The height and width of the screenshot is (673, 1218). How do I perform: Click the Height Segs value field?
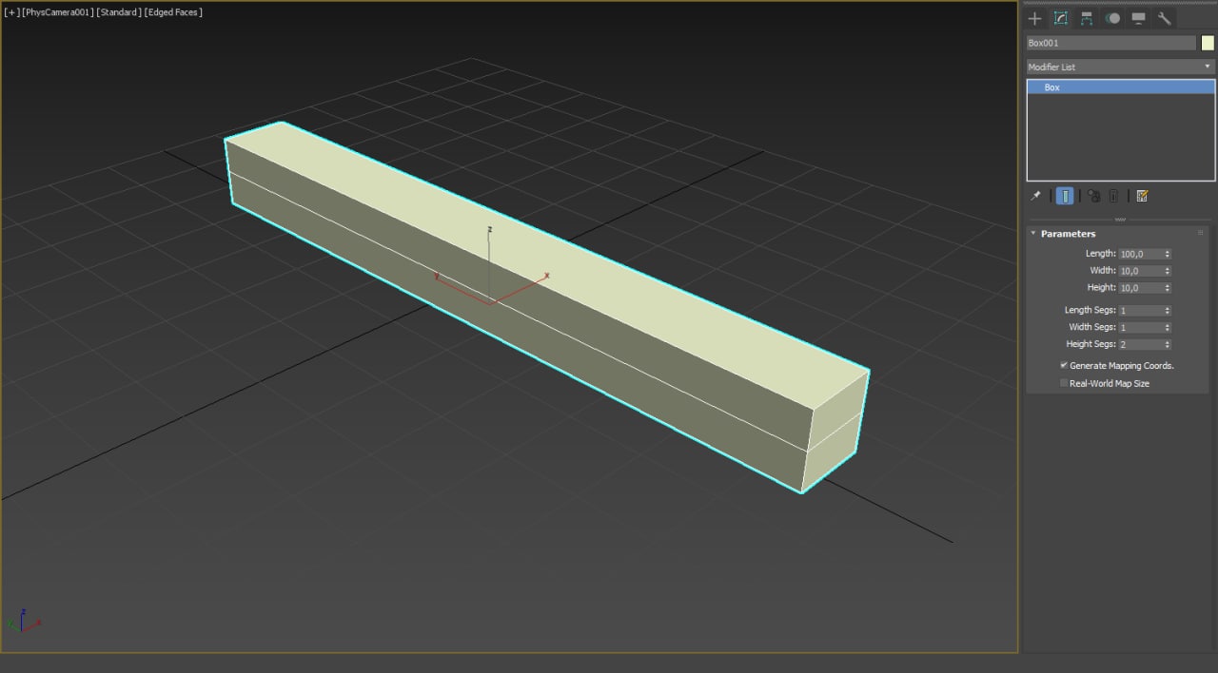tap(1140, 345)
